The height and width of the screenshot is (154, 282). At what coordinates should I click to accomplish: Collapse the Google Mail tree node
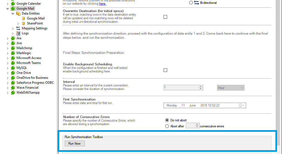tap(7, 9)
